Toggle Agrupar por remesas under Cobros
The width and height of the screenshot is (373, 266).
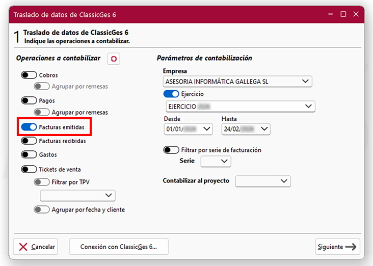pos(42,86)
